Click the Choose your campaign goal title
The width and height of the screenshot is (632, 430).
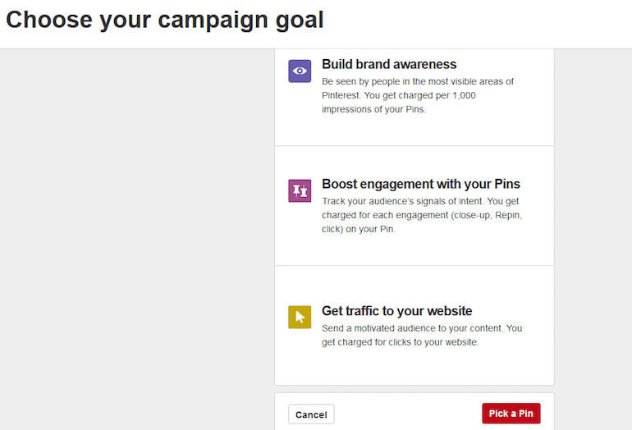tap(165, 21)
